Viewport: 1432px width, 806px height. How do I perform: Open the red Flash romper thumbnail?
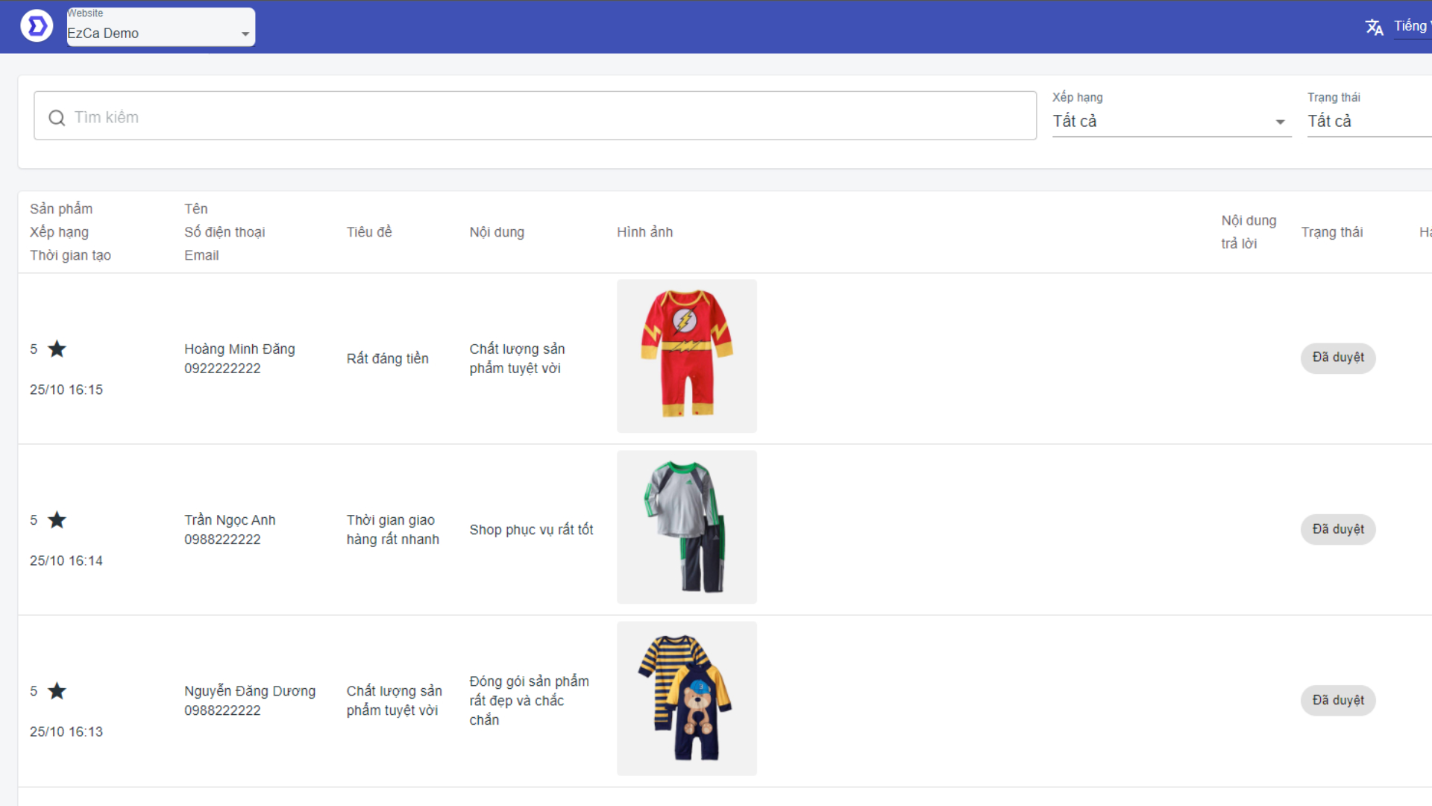pos(686,356)
